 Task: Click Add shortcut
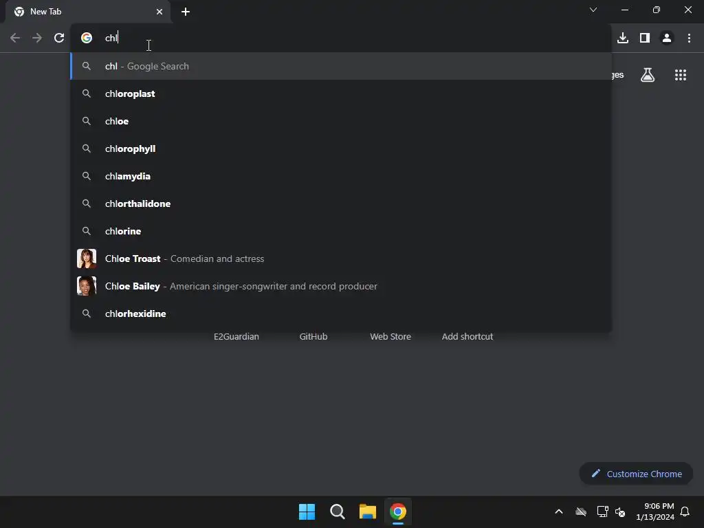pyautogui.click(x=467, y=336)
